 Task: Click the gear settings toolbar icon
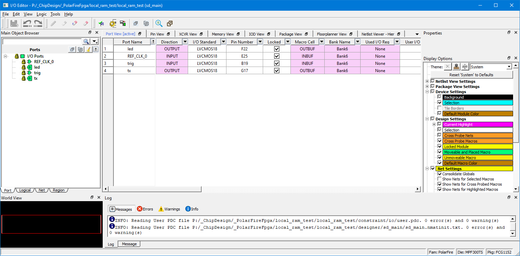point(112,23)
